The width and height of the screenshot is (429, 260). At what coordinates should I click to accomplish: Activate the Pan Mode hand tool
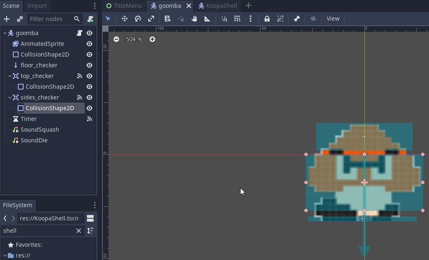tap(194, 19)
